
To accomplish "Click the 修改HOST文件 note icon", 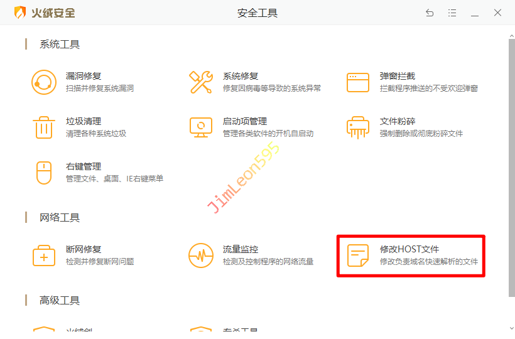I will [358, 256].
